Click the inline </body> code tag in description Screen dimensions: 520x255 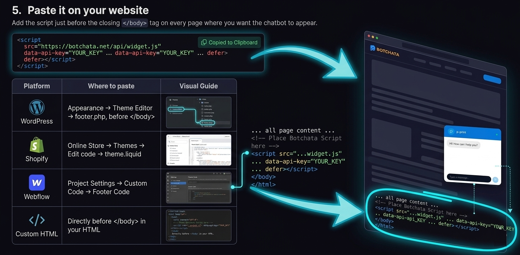click(134, 23)
